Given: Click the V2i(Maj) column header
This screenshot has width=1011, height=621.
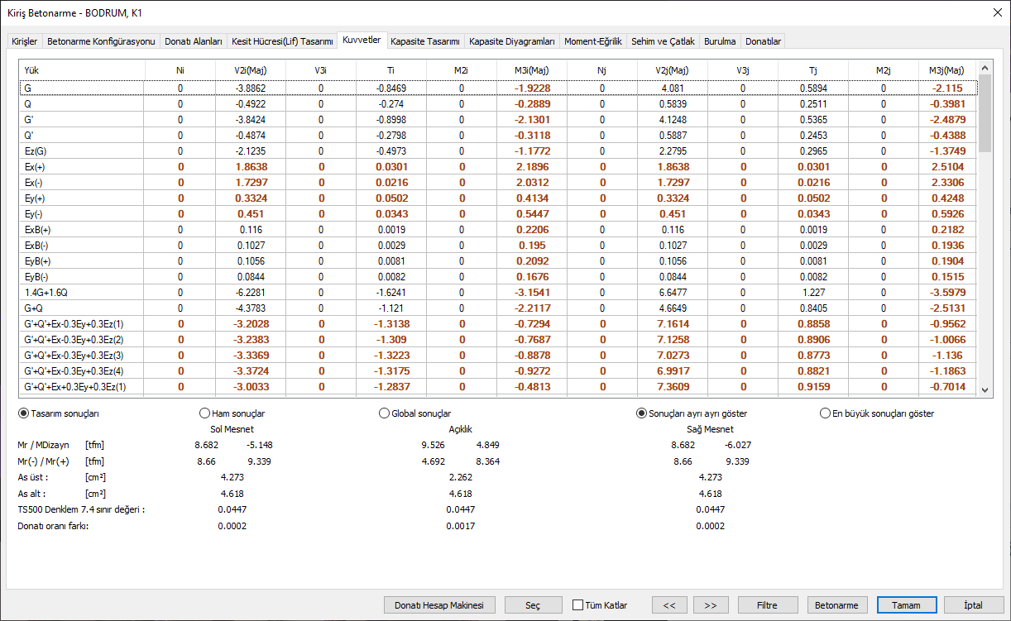Looking at the screenshot, I should click(250, 71).
